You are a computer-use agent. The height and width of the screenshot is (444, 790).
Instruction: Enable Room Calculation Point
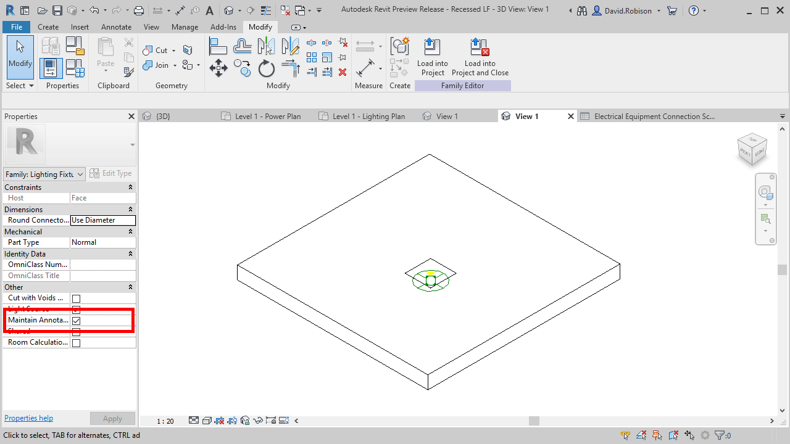tap(76, 342)
